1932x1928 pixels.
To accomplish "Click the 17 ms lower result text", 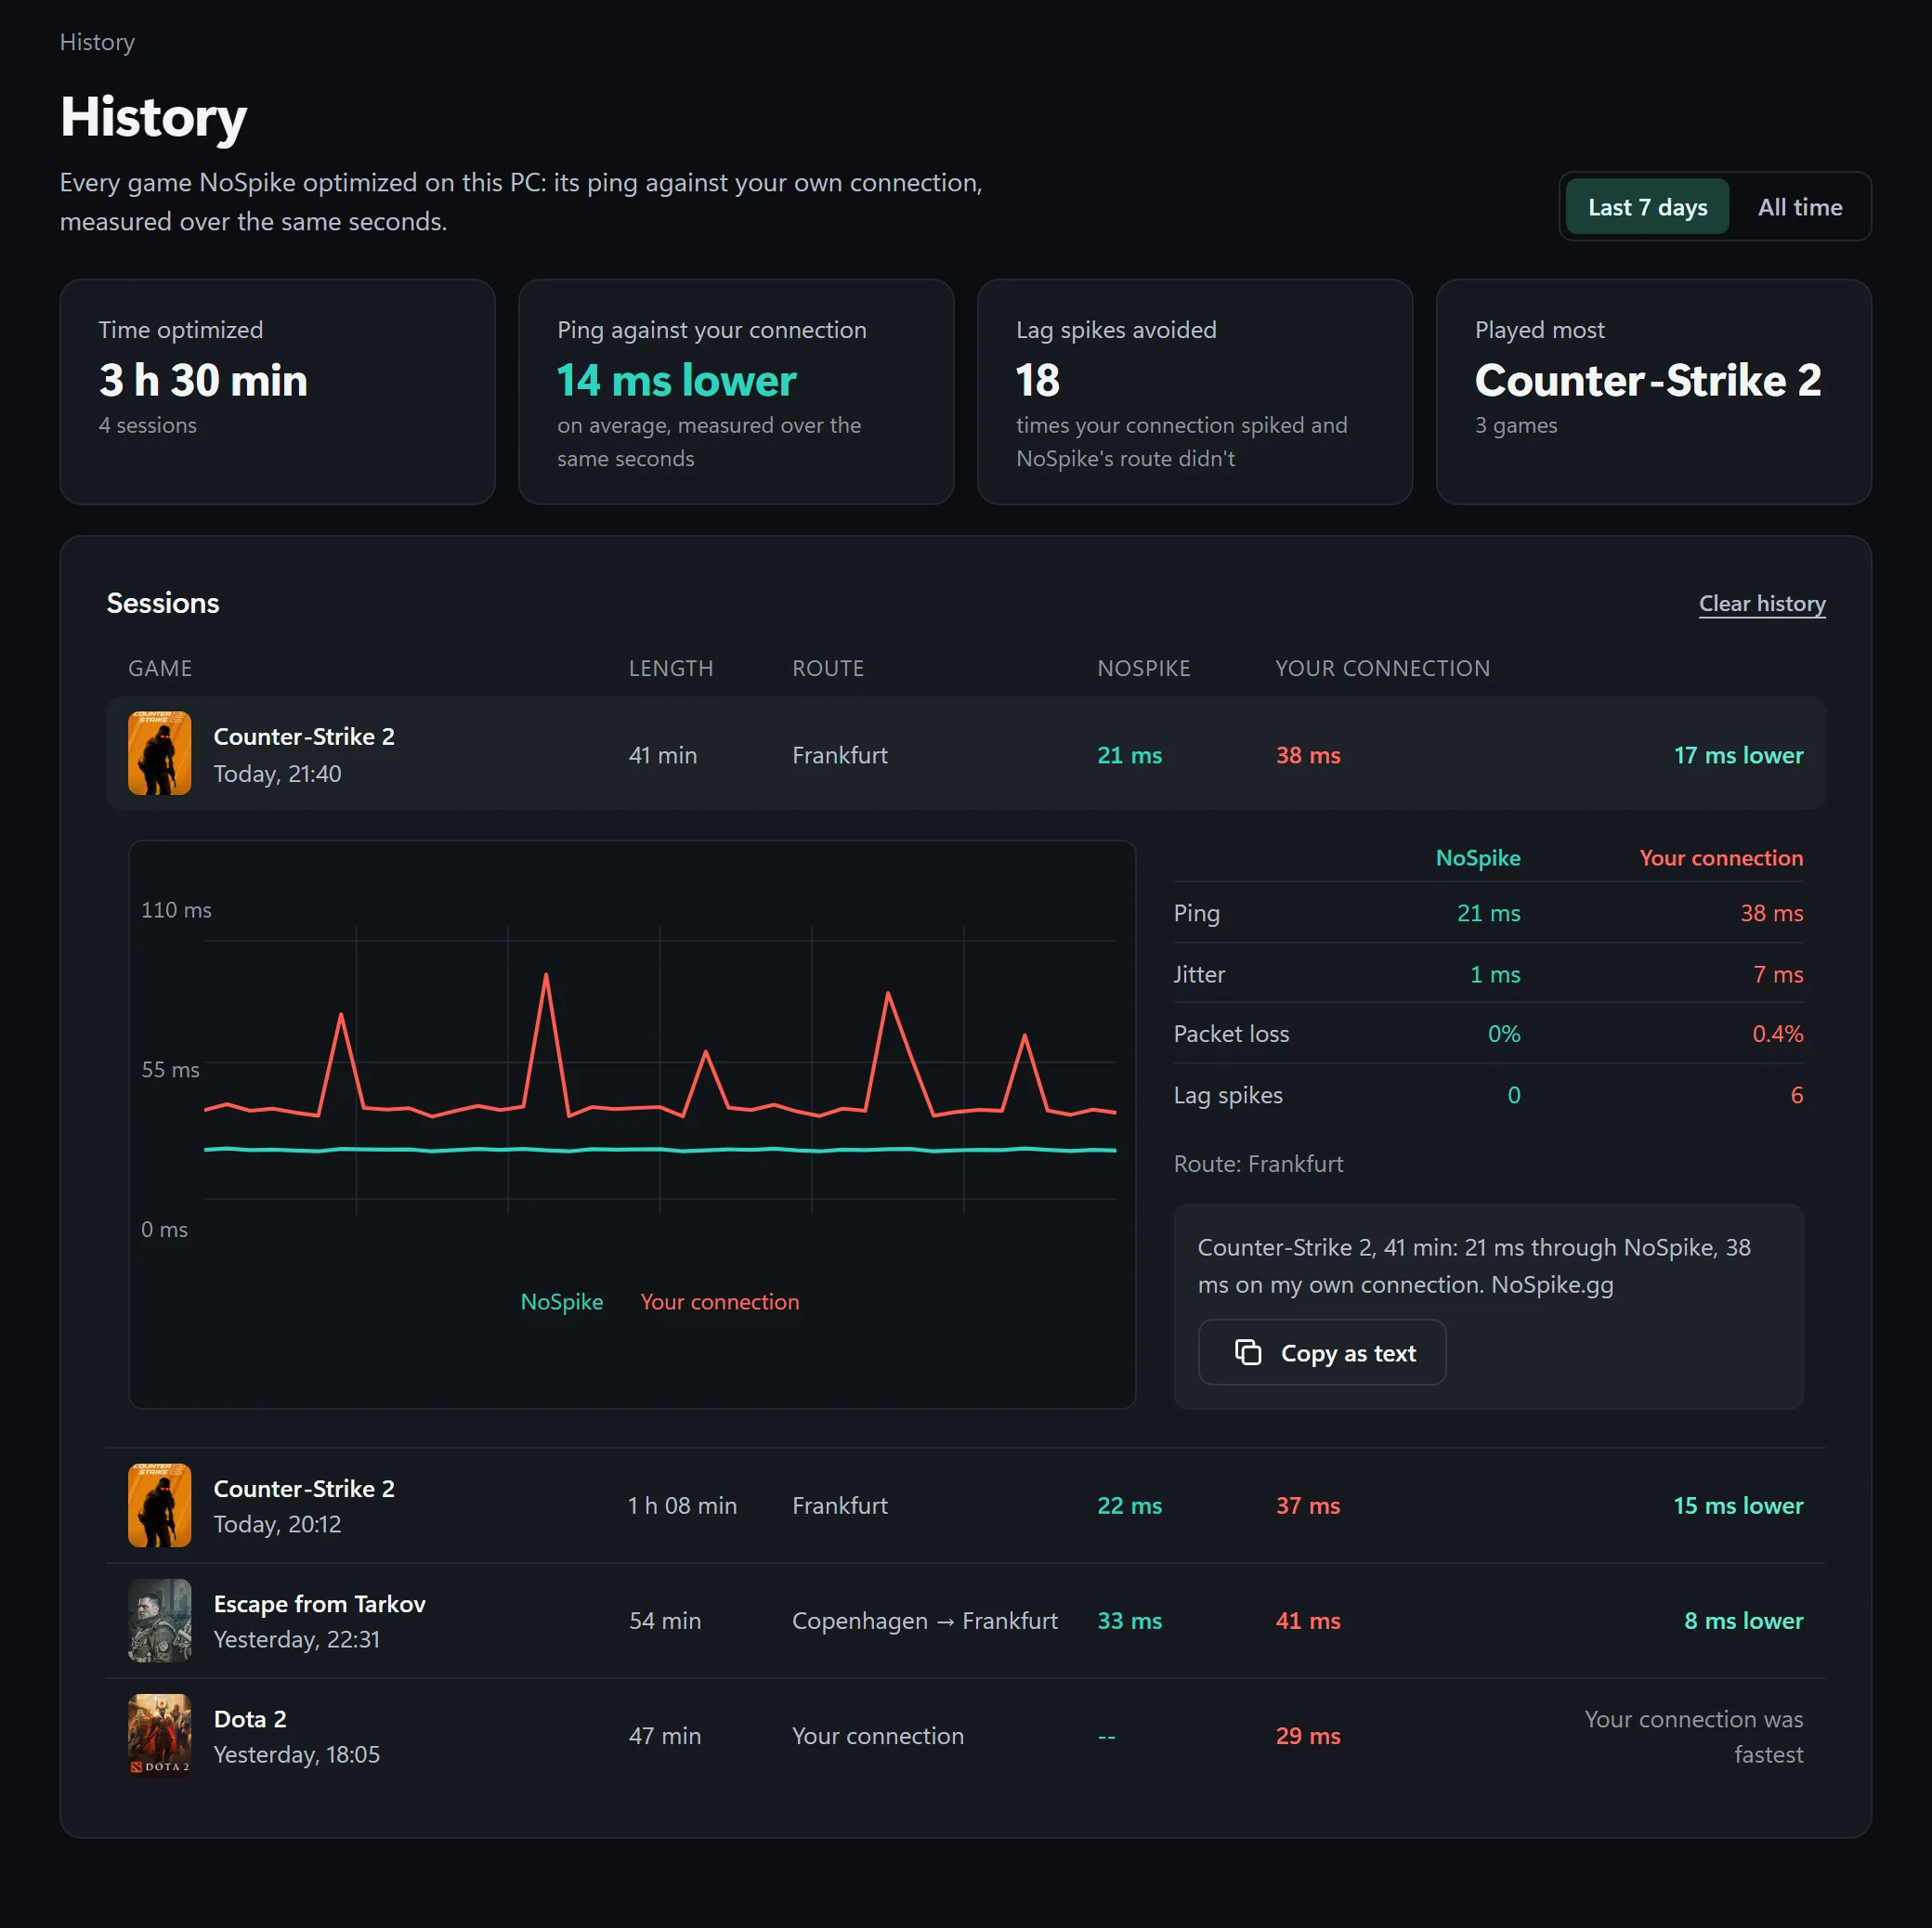I will pos(1739,755).
